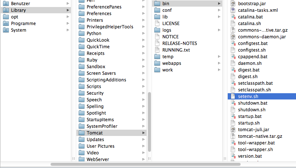Click the System folder icon
This screenshot has height=168, width=296.
(6, 30)
